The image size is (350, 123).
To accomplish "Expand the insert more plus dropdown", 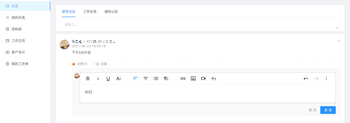I will coord(214,78).
